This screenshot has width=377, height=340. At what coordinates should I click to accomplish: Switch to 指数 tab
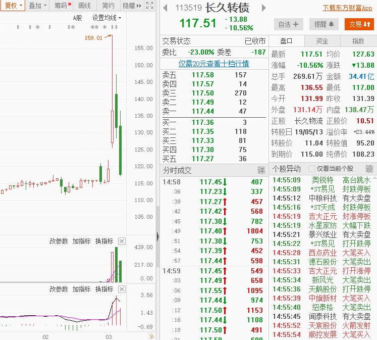point(358,41)
